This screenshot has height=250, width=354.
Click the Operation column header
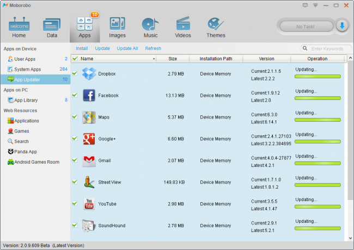coord(318,59)
